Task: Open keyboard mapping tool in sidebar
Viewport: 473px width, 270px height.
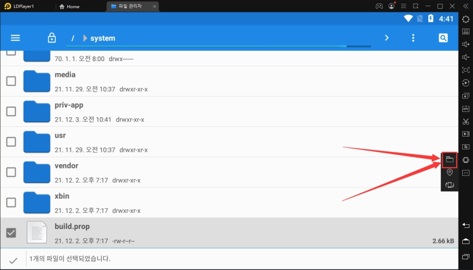Action: coord(466,31)
